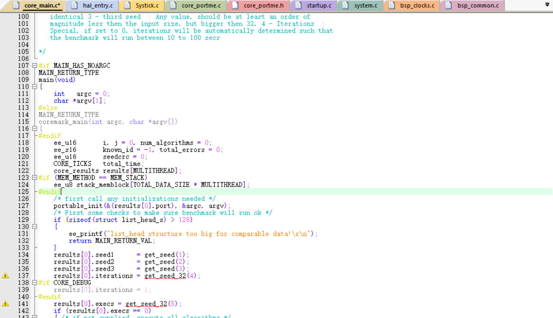Collapse the fold marker at line 130

(35, 226)
